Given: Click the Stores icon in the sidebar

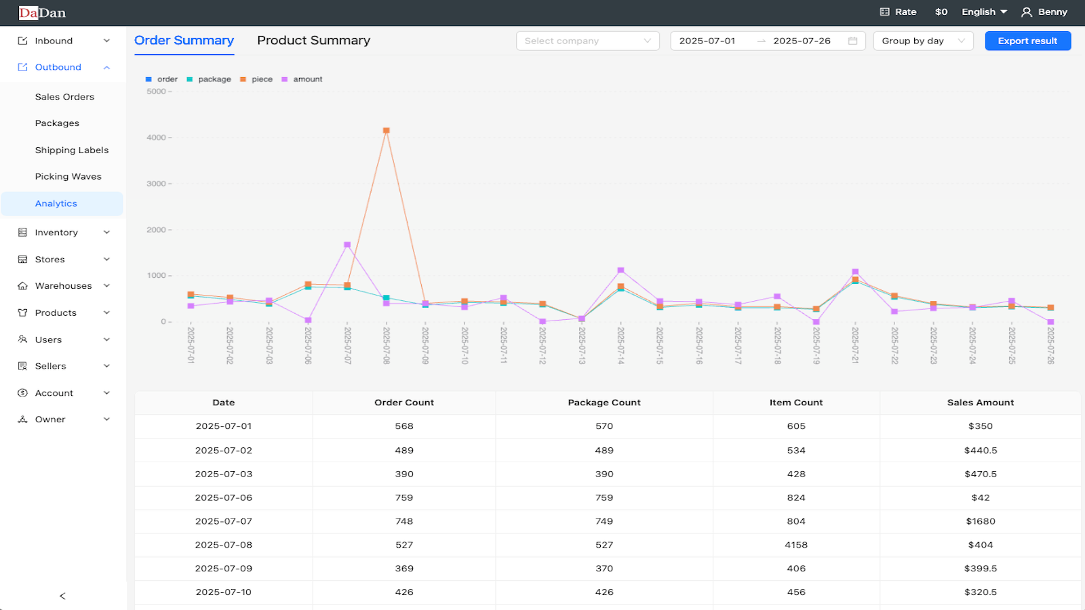Looking at the screenshot, I should (21, 259).
